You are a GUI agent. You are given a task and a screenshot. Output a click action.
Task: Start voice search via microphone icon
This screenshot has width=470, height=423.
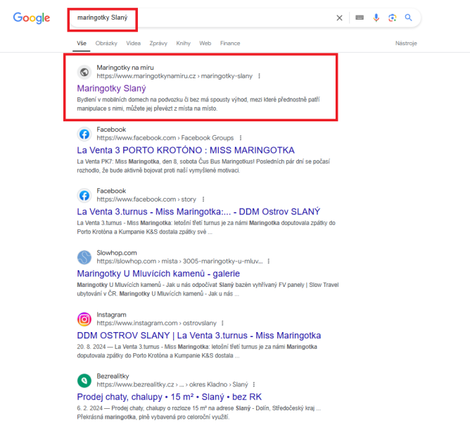[x=376, y=18]
